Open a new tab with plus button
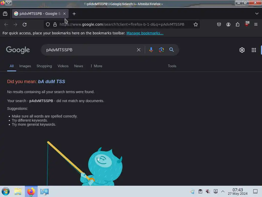 74,14
